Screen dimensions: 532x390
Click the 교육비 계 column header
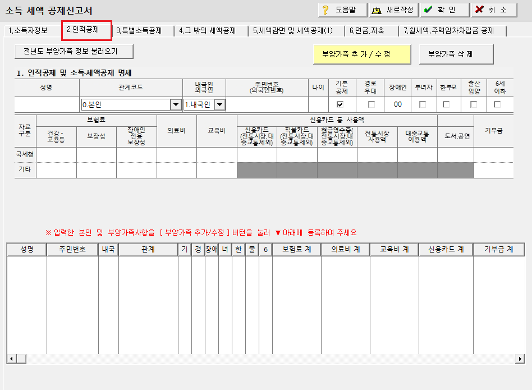tap(395, 249)
